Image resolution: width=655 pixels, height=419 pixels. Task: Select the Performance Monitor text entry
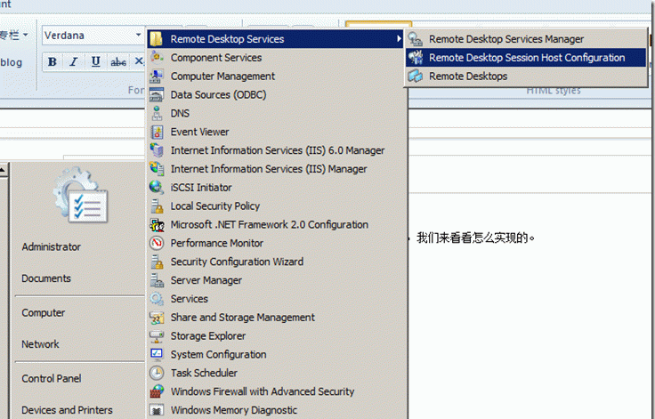[217, 243]
